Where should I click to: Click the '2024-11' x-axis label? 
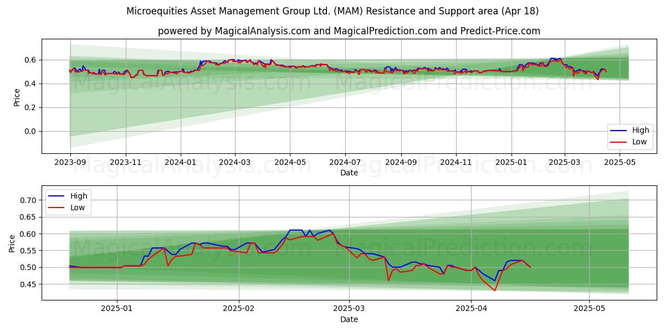click(x=456, y=163)
